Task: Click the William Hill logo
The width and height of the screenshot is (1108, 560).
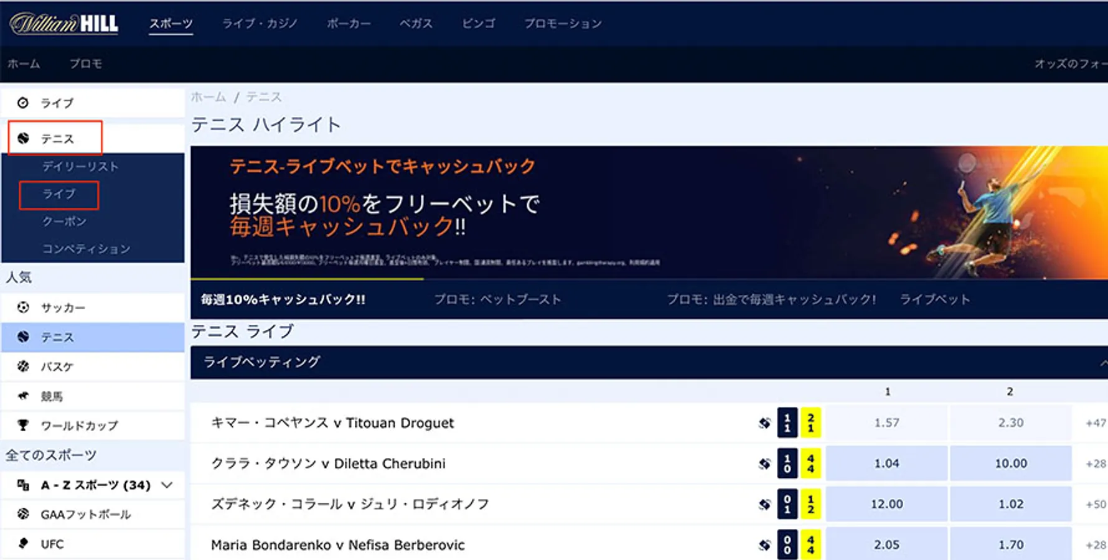Action: [x=64, y=24]
